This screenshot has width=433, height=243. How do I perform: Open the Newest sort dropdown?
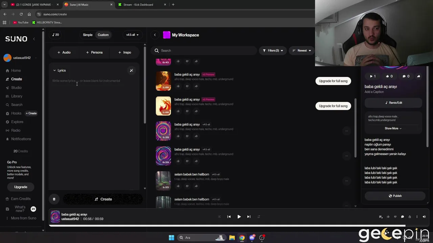[301, 51]
